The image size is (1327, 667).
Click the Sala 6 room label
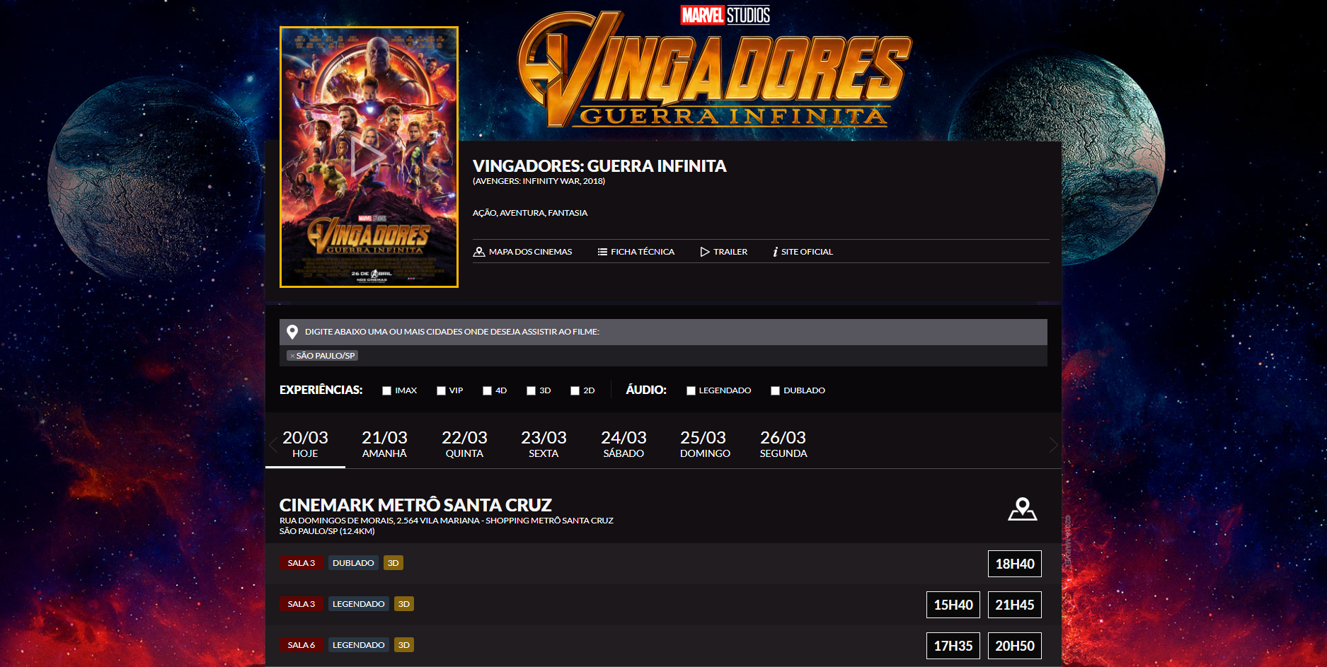pyautogui.click(x=301, y=645)
